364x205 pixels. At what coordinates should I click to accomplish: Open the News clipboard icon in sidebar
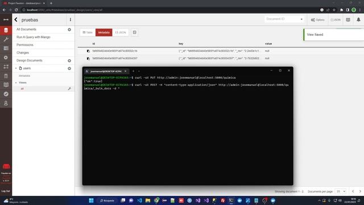[x=6, y=76]
